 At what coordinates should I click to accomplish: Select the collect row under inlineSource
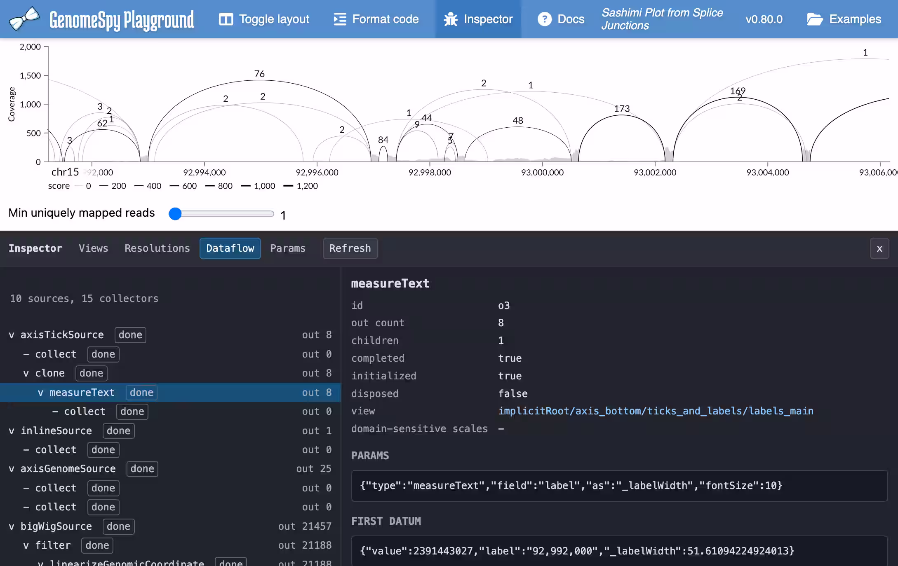[170, 450]
